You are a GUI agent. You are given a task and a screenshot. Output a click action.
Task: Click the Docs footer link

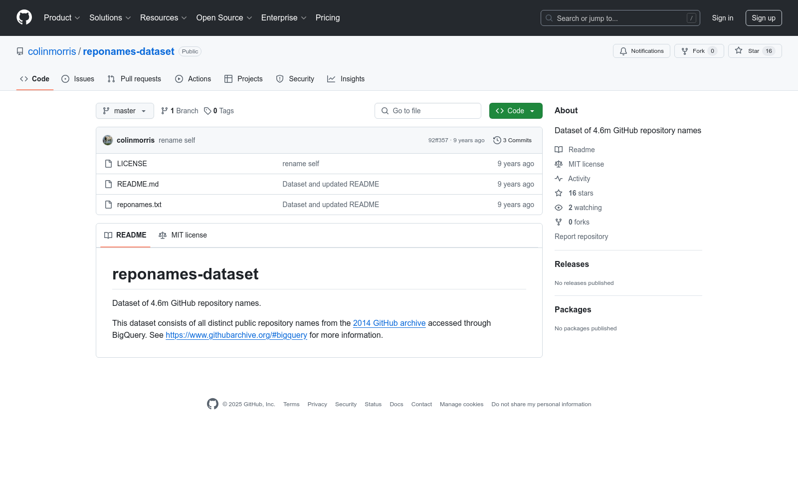pos(397,404)
